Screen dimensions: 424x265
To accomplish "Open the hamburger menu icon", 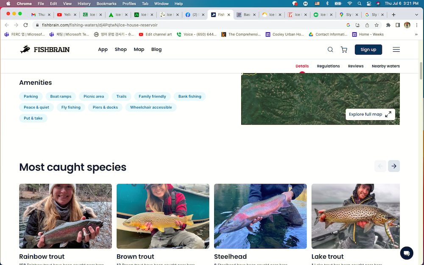I will point(396,50).
